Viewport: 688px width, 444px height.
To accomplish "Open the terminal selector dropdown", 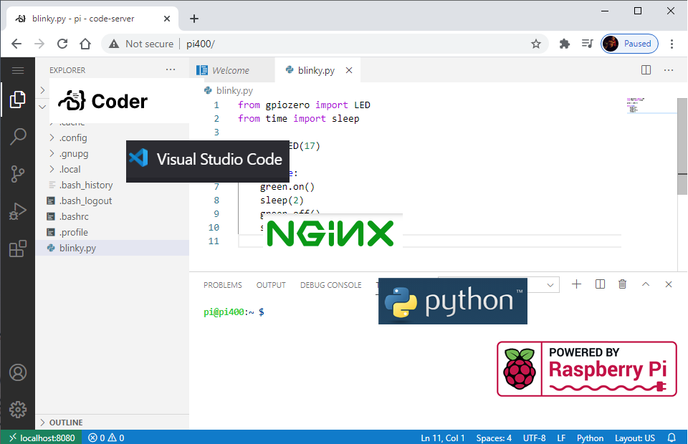I will 550,284.
